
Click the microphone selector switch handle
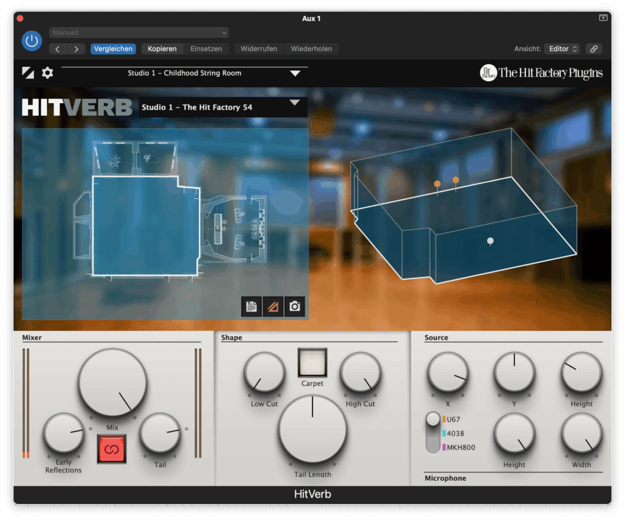pyautogui.click(x=433, y=419)
